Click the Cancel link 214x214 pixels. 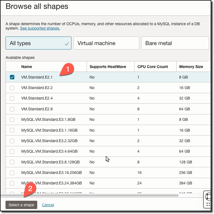tap(48, 205)
